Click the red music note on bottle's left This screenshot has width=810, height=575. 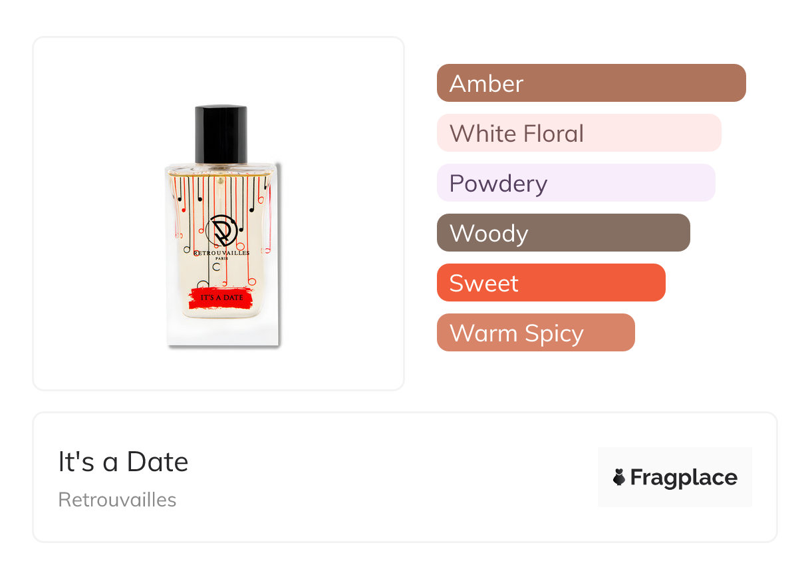pos(184,209)
